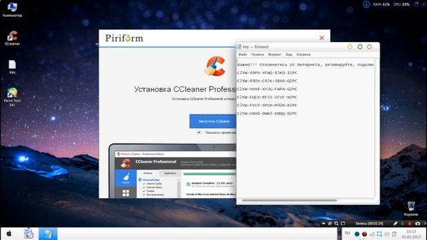Click the Notepad title bar document icon
The height and width of the screenshot is (240, 427).
(x=239, y=47)
